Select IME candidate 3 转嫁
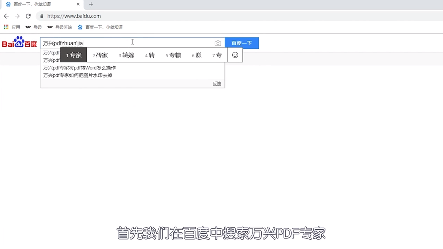Screen dimensions: 443x249 point(126,55)
